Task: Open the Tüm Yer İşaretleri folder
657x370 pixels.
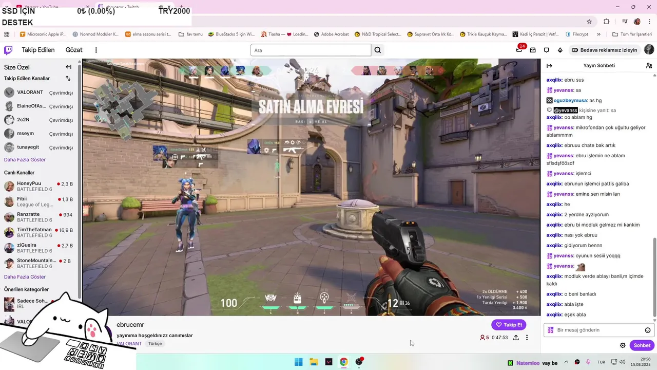Action: pos(632,34)
